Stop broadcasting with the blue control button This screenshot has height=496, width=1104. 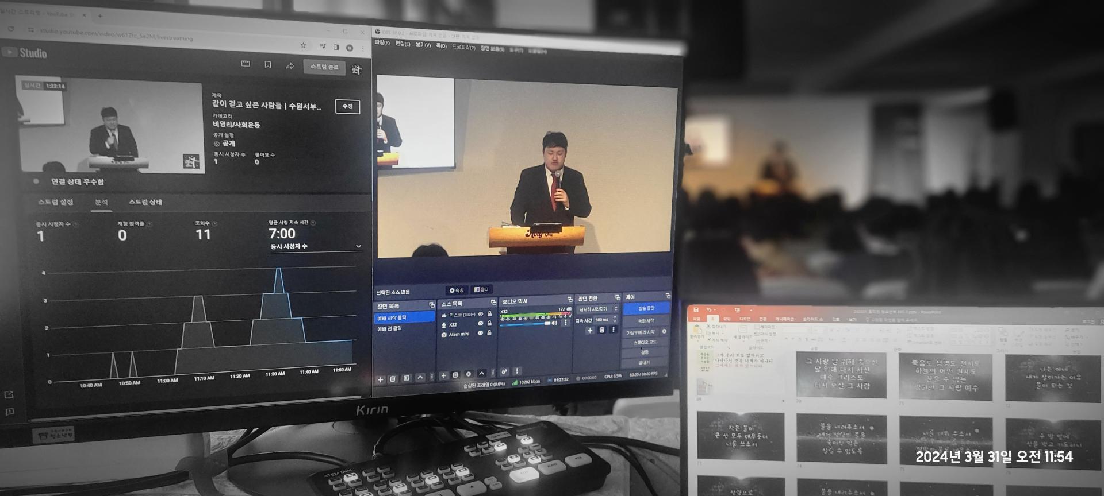click(646, 308)
